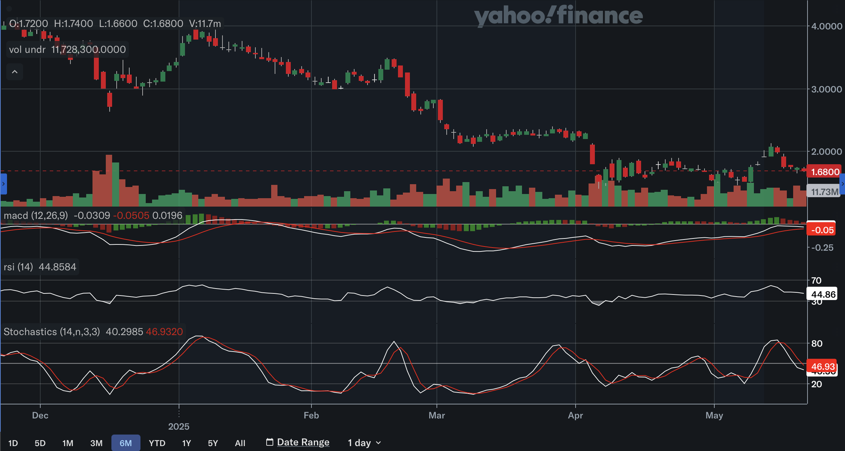The height and width of the screenshot is (451, 845).
Task: Open the calendar icon beside Date Range
Action: pos(269,442)
